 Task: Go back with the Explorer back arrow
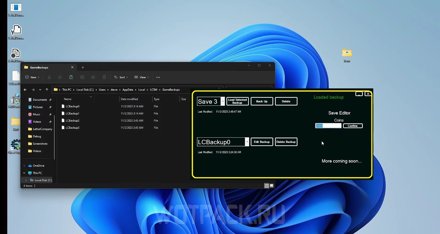25,90
